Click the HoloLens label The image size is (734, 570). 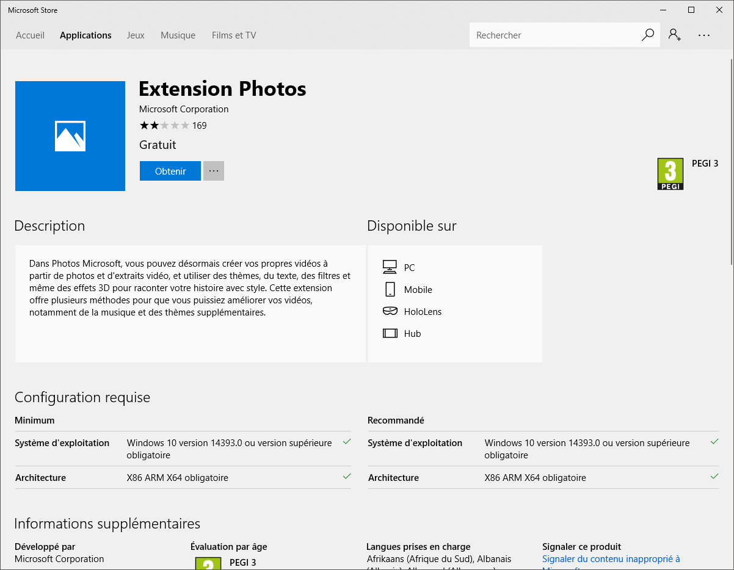(x=423, y=312)
